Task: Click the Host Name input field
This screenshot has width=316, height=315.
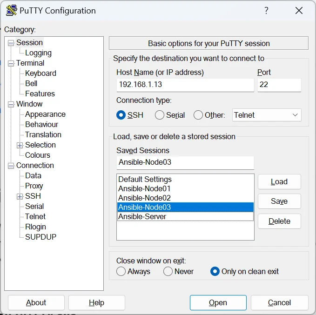Action: click(x=185, y=85)
